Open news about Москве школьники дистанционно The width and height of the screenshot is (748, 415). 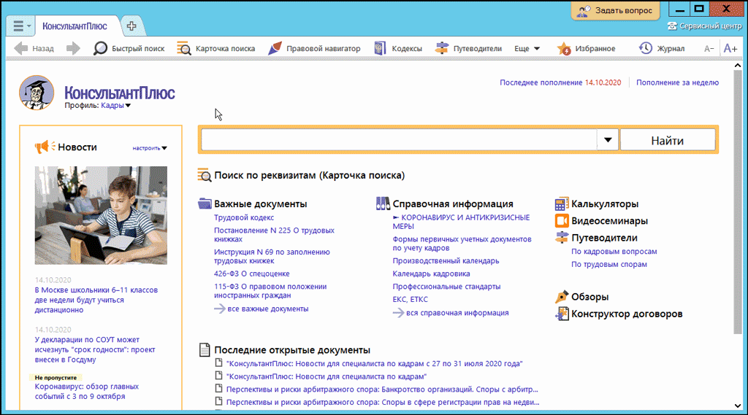tap(96, 300)
